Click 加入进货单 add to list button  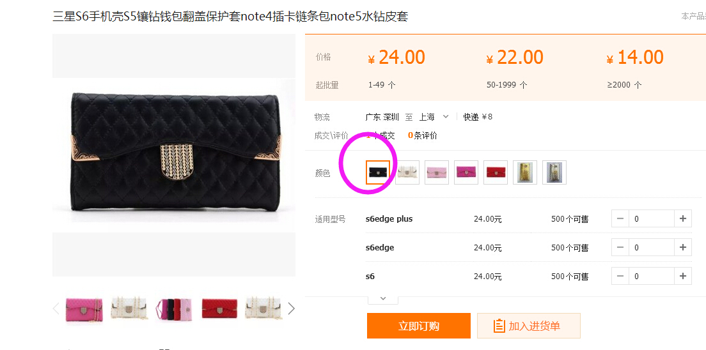click(x=529, y=326)
